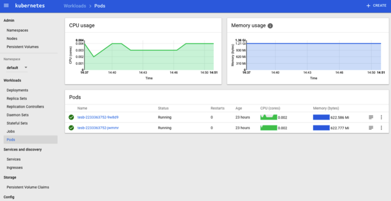Screen dimensions: 391x201
Task: Open three-dot menu for pod tesb-2233363752-jwmmr
Action: click(381, 128)
